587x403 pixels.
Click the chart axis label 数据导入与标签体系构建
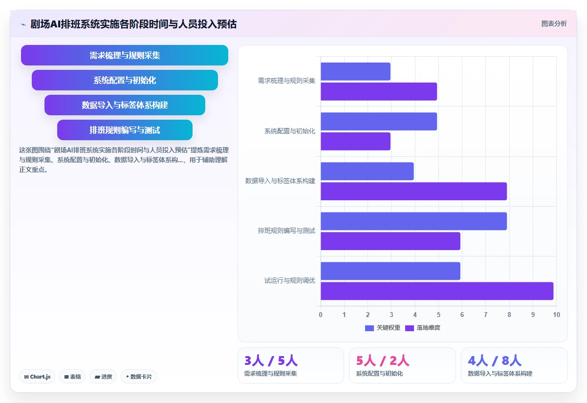[x=280, y=181]
